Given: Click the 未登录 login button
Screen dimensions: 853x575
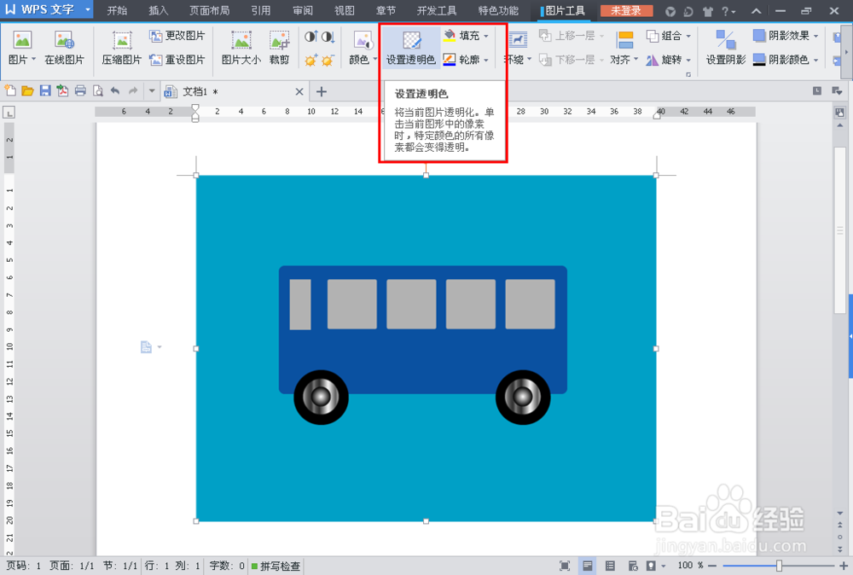Looking at the screenshot, I should click(x=626, y=11).
